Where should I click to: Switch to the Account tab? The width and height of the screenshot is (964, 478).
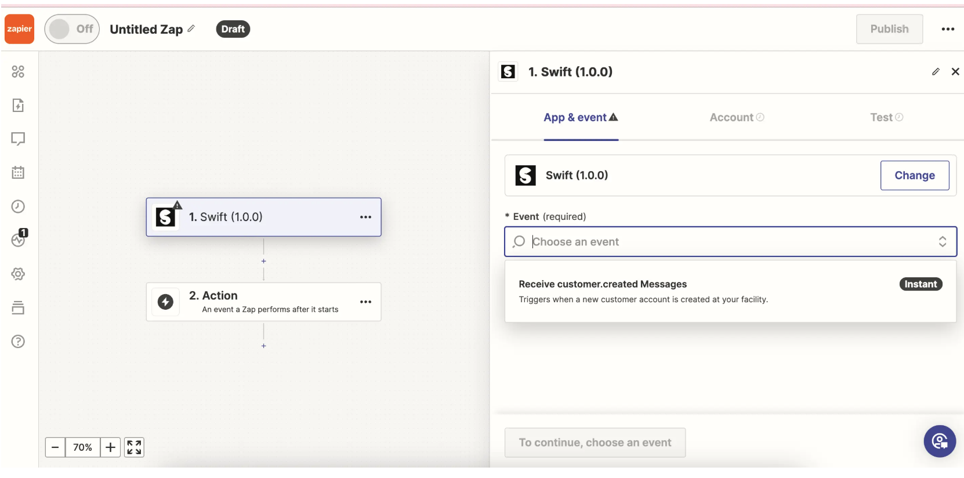(x=737, y=118)
